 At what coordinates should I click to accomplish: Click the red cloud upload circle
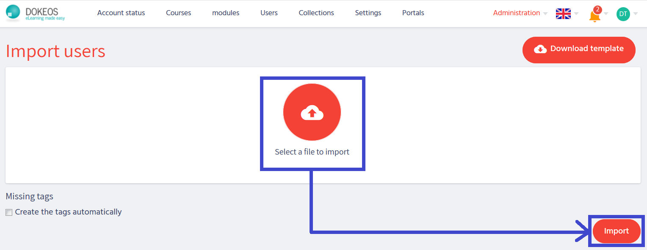click(x=312, y=112)
